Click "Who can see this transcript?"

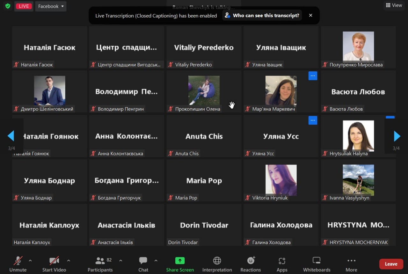click(x=262, y=15)
